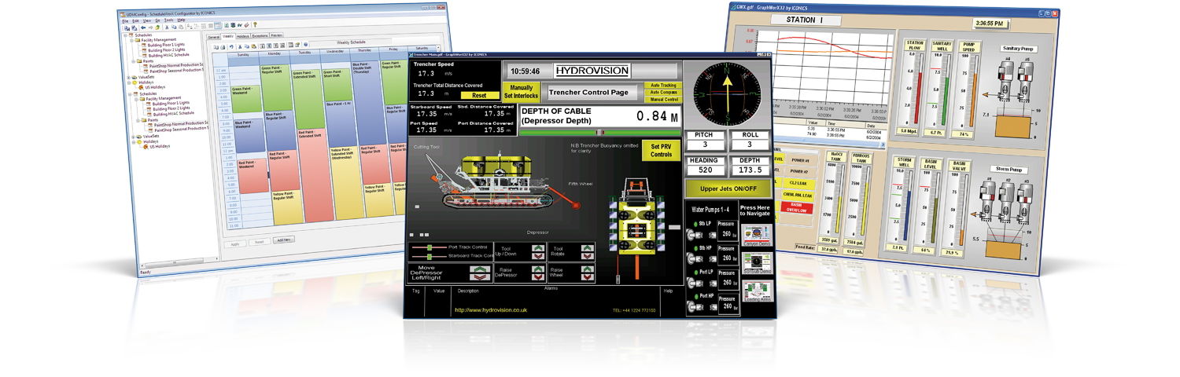
Task: Select Manual Control mode
Action: (662, 100)
